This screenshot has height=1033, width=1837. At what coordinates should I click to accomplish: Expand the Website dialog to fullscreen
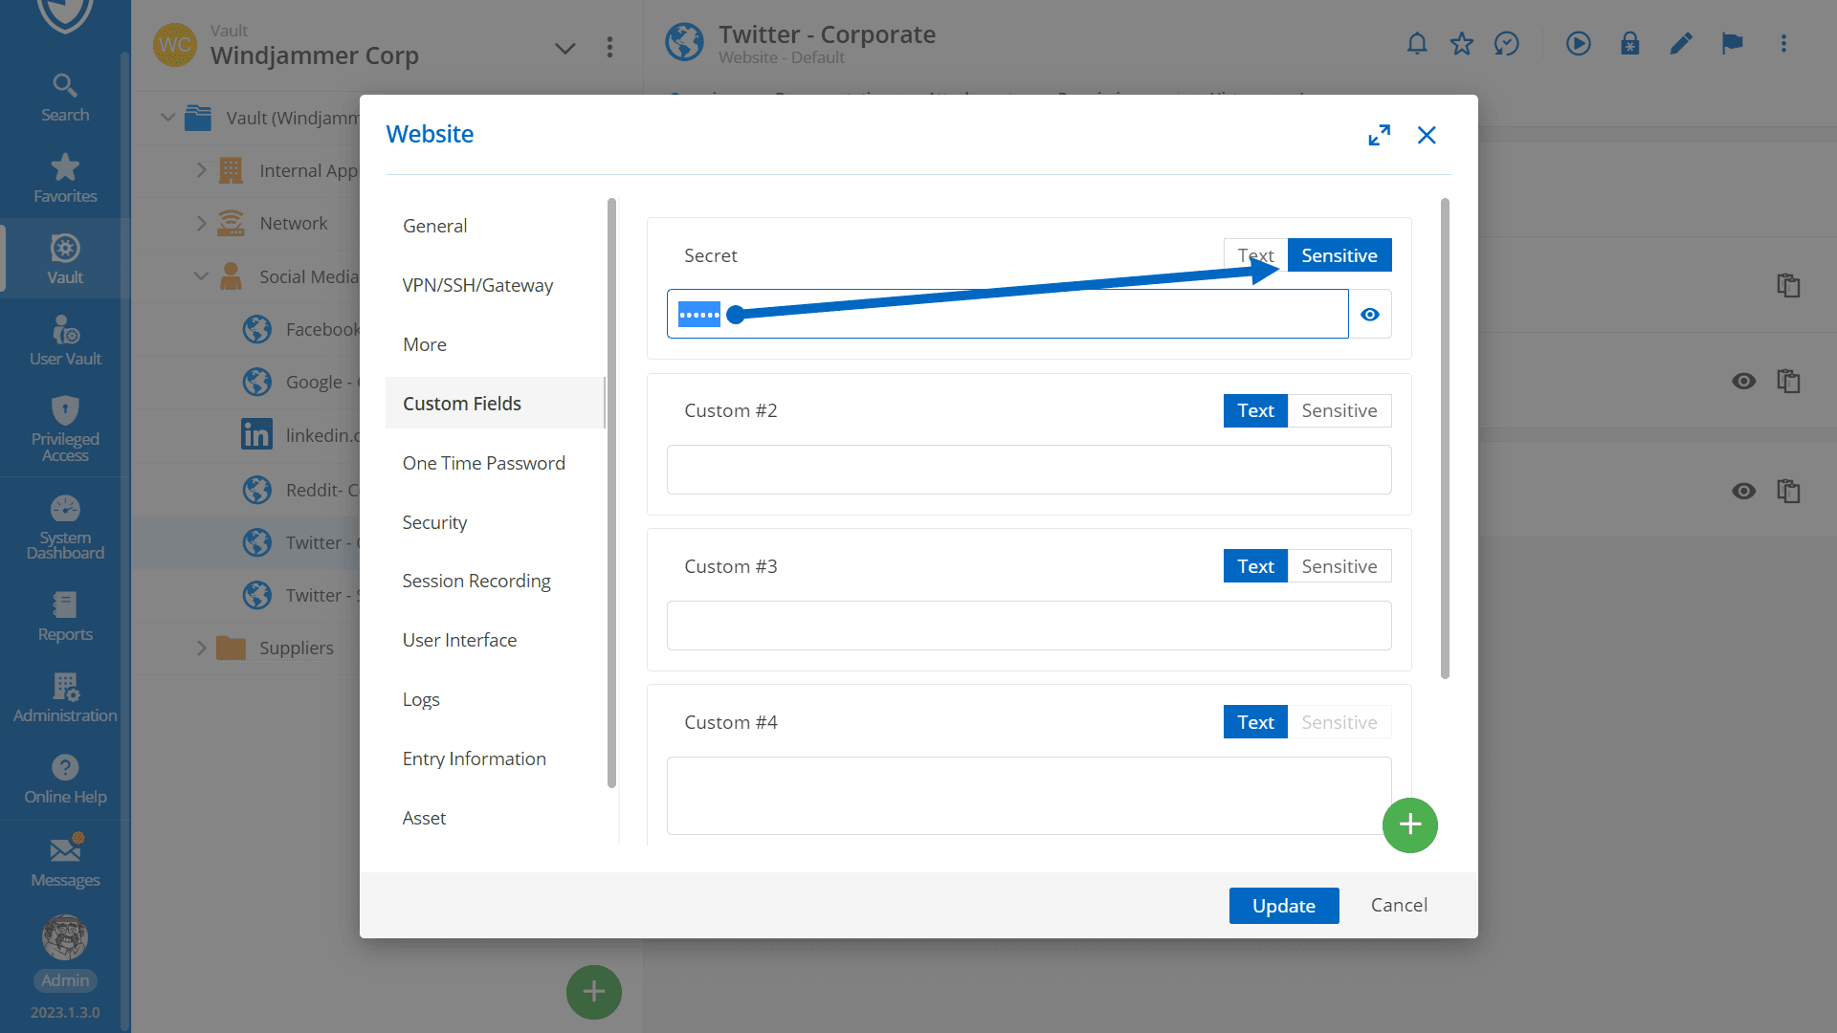click(x=1379, y=135)
